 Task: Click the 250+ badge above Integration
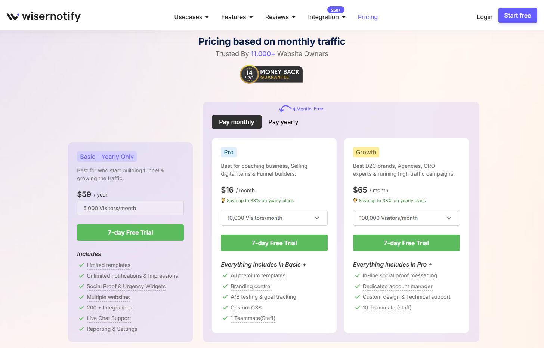336,10
